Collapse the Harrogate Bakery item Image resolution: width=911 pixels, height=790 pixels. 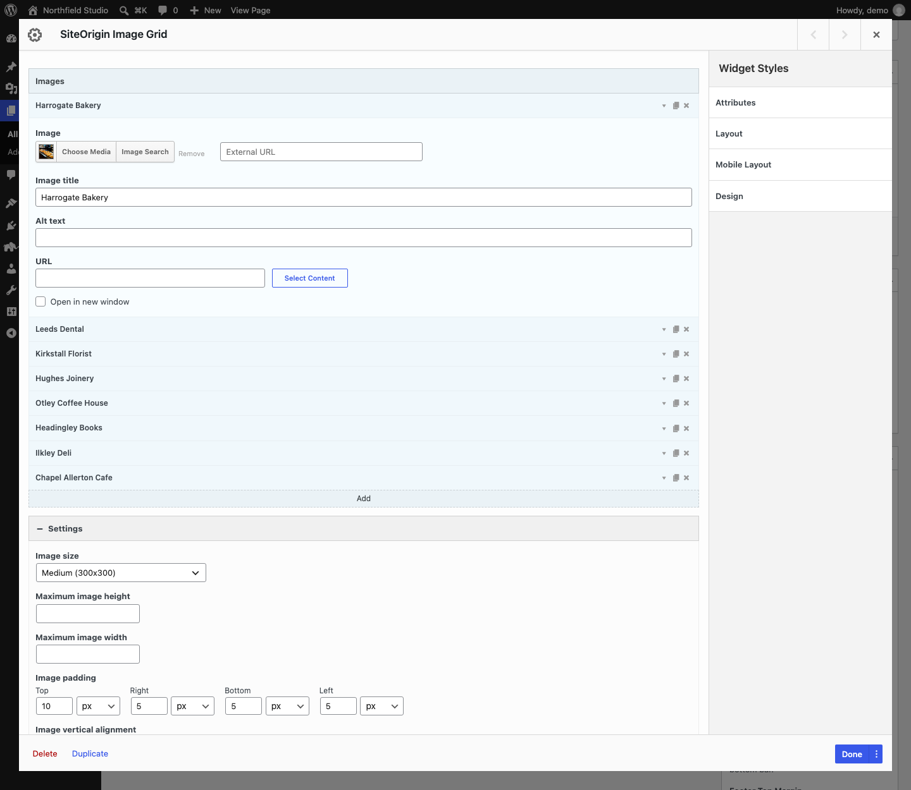click(664, 106)
